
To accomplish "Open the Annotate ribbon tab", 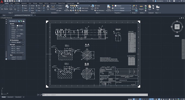I will point(17,3).
